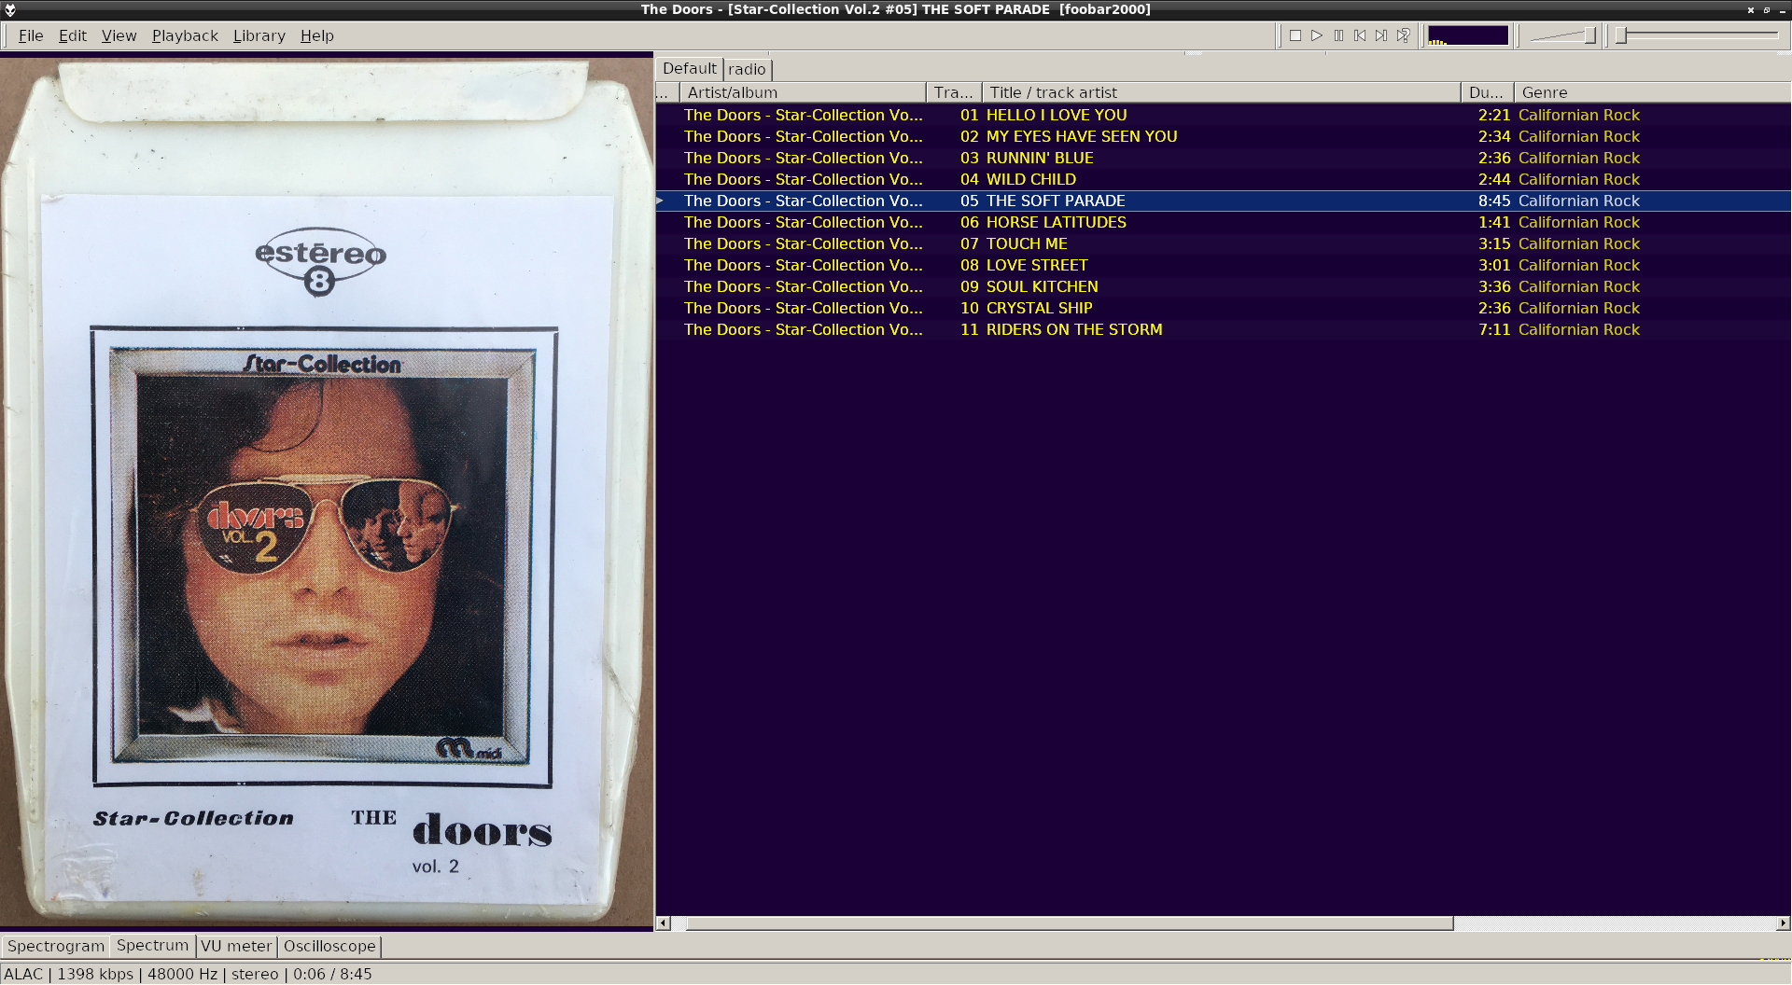Open the VU meter tab
1792x985 pixels.
236,946
